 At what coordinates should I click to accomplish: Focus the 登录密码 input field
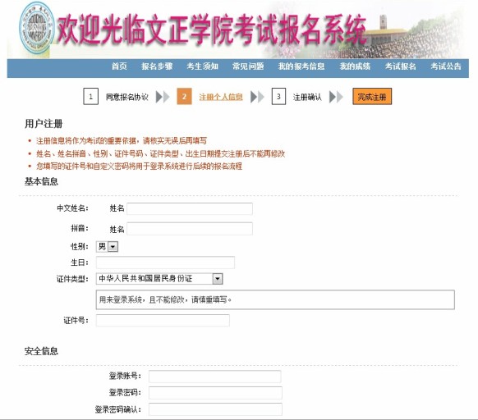pyautogui.click(x=215, y=393)
